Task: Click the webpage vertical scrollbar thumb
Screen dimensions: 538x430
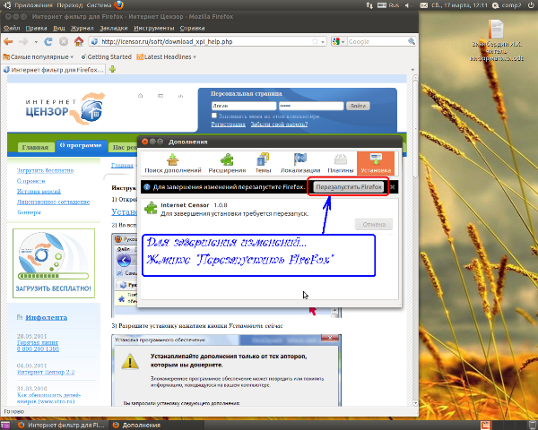Action: [x=415, y=129]
